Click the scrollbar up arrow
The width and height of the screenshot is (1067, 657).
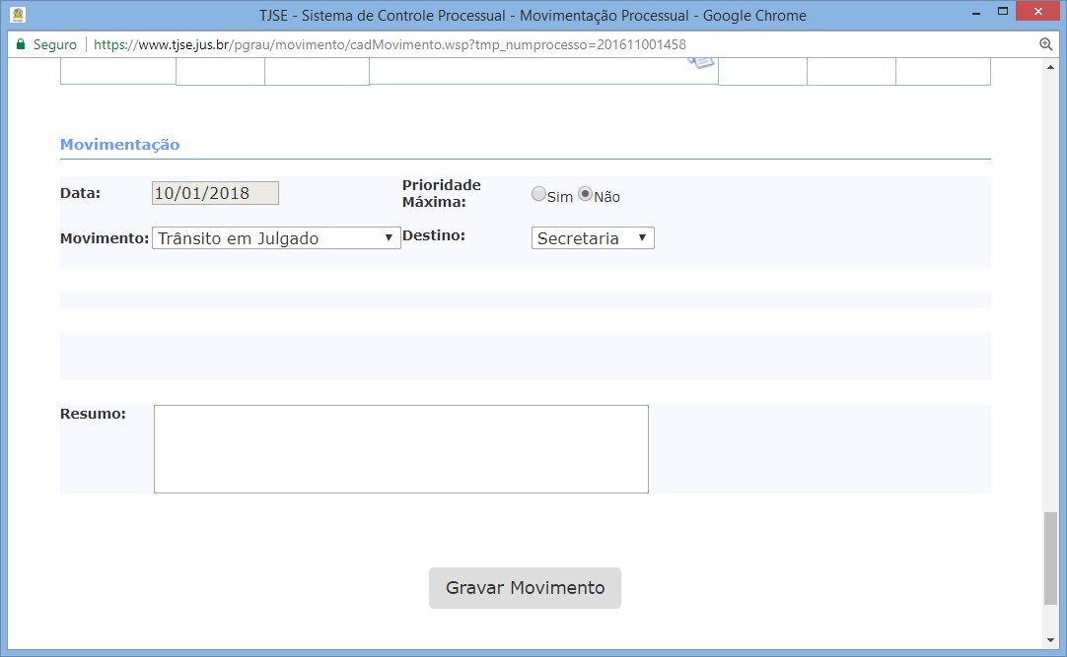click(x=1050, y=67)
